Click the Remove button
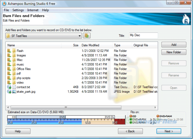 tap(174, 63)
